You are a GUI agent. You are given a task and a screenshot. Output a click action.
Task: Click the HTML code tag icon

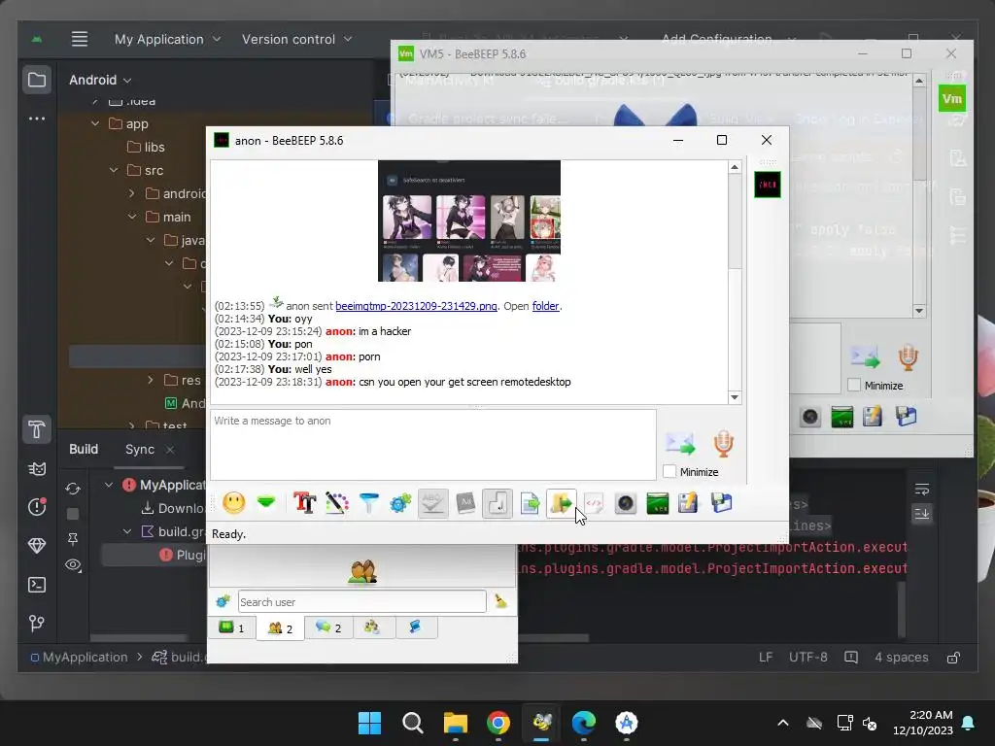click(594, 503)
